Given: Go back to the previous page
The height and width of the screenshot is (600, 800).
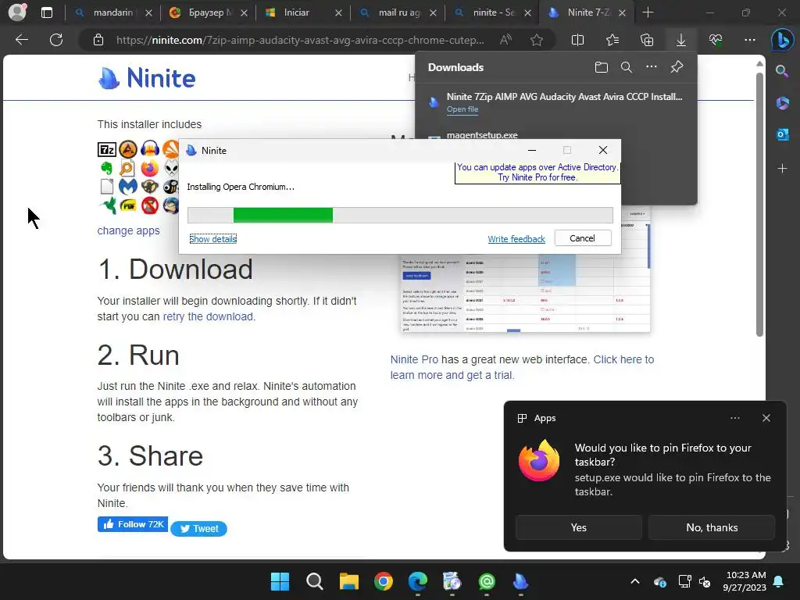Looking at the screenshot, I should tap(21, 40).
